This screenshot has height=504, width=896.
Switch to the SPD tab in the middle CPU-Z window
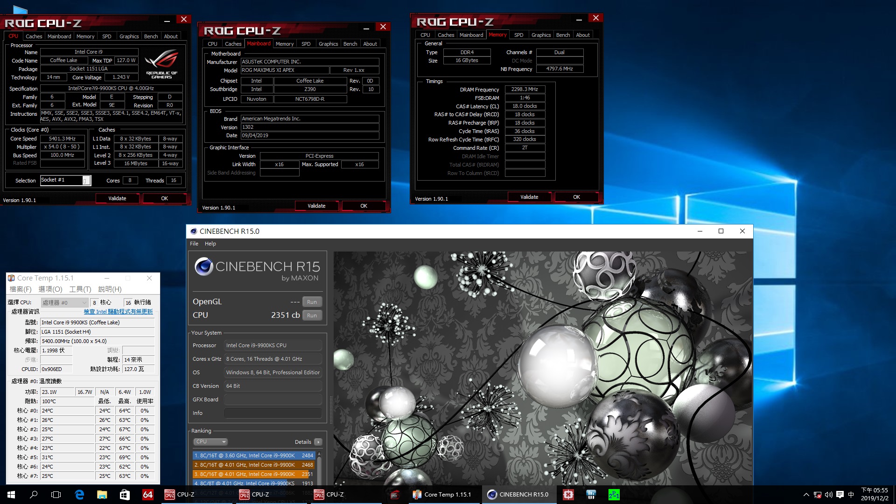click(306, 44)
